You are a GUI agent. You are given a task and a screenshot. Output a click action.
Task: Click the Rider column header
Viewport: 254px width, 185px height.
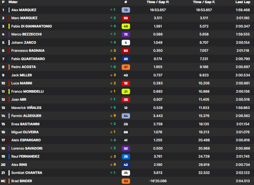[x=13, y=2]
